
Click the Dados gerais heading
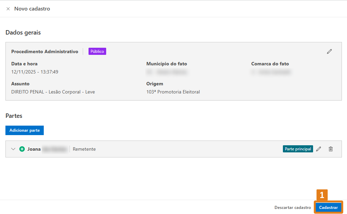tap(23, 33)
